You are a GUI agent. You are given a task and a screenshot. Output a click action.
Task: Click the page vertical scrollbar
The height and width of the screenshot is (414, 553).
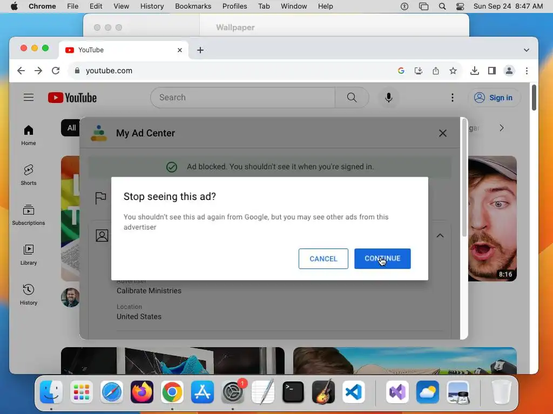coord(534,98)
